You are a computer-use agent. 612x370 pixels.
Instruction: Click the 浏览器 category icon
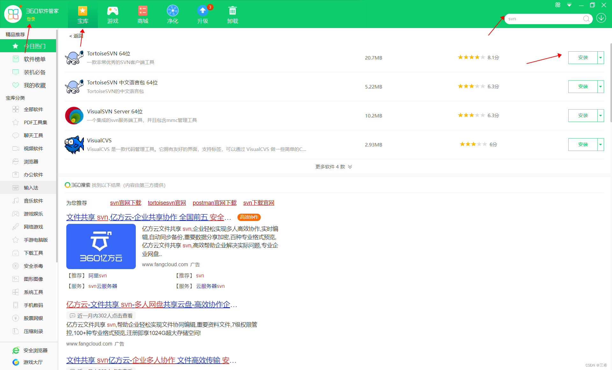point(15,161)
